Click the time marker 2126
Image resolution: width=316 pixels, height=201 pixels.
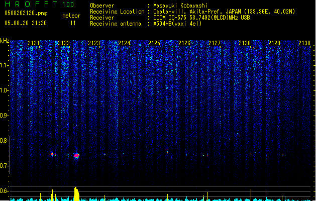pyautogui.click(x=184, y=43)
